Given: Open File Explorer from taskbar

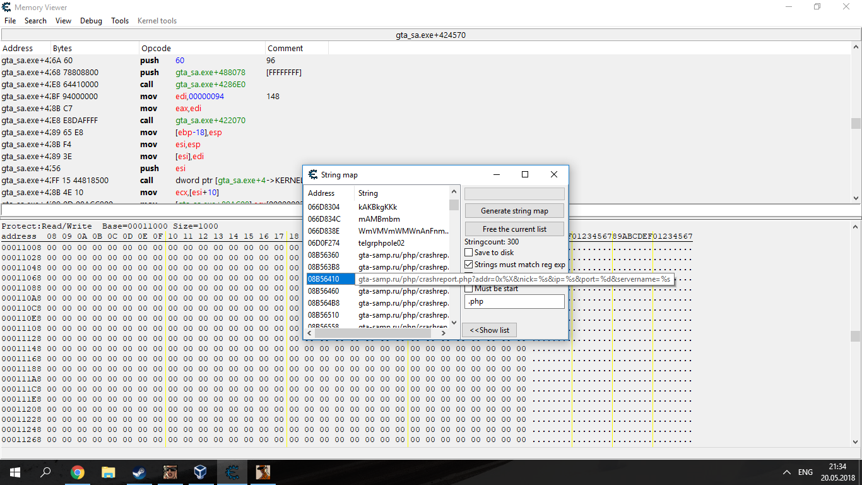Looking at the screenshot, I should [109, 472].
